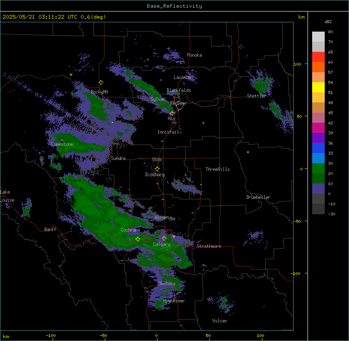Click the Airdrie city label
This screenshot has width=349, height=341.
click(163, 217)
